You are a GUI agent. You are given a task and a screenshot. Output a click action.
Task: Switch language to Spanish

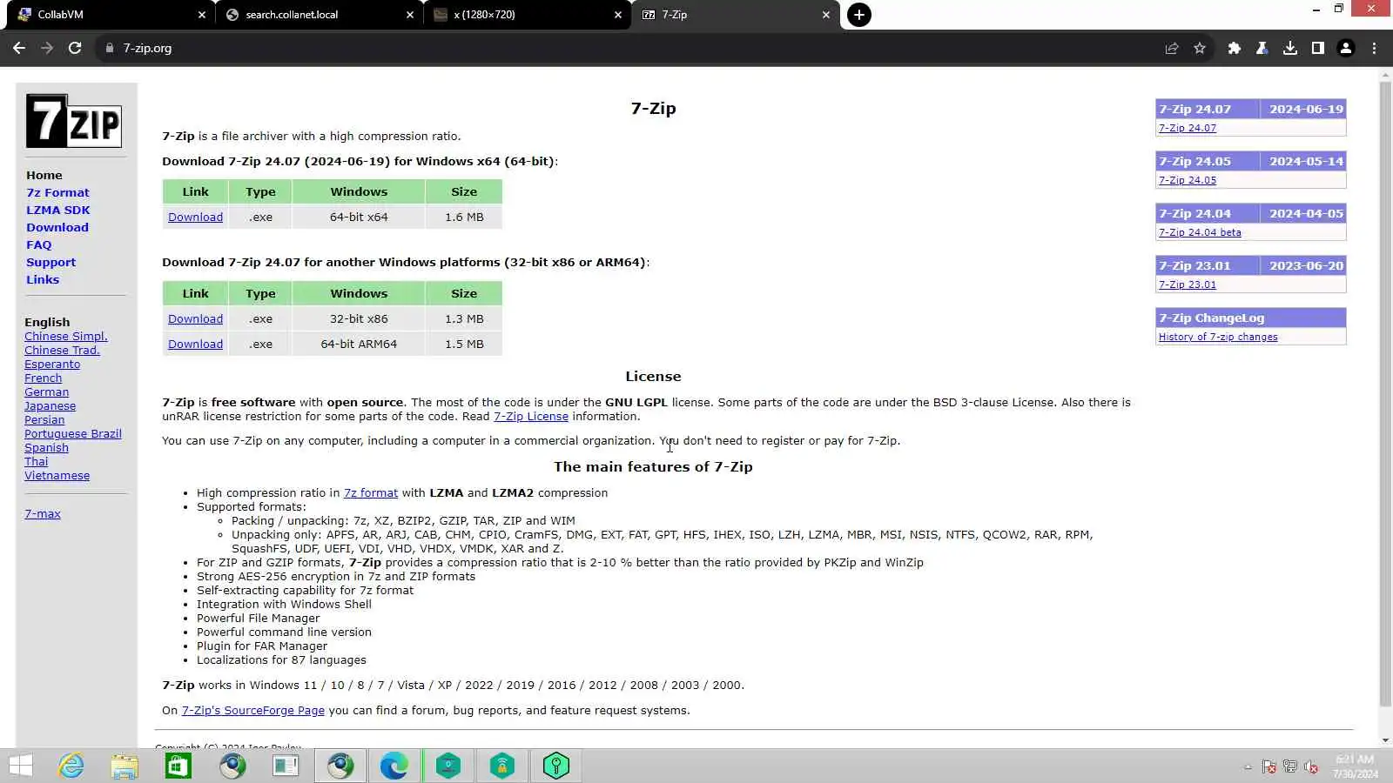point(46,448)
